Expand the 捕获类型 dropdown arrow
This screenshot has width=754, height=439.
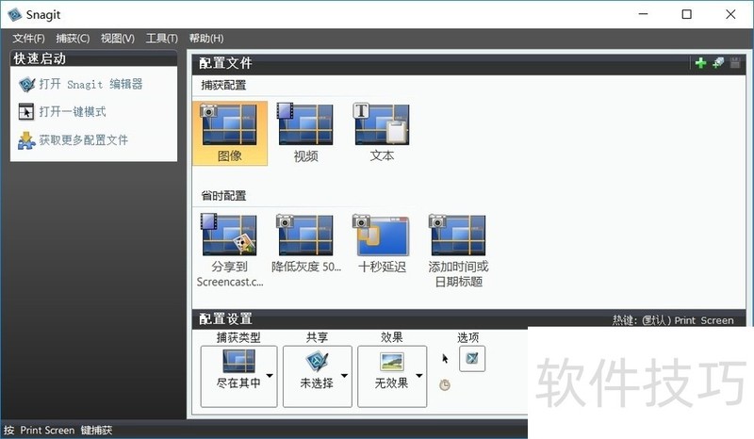coord(270,376)
